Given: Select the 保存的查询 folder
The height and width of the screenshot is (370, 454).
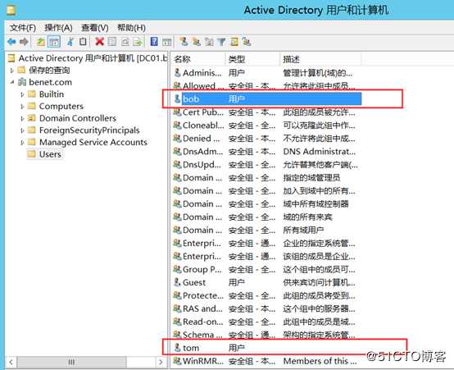Looking at the screenshot, I should pos(43,71).
